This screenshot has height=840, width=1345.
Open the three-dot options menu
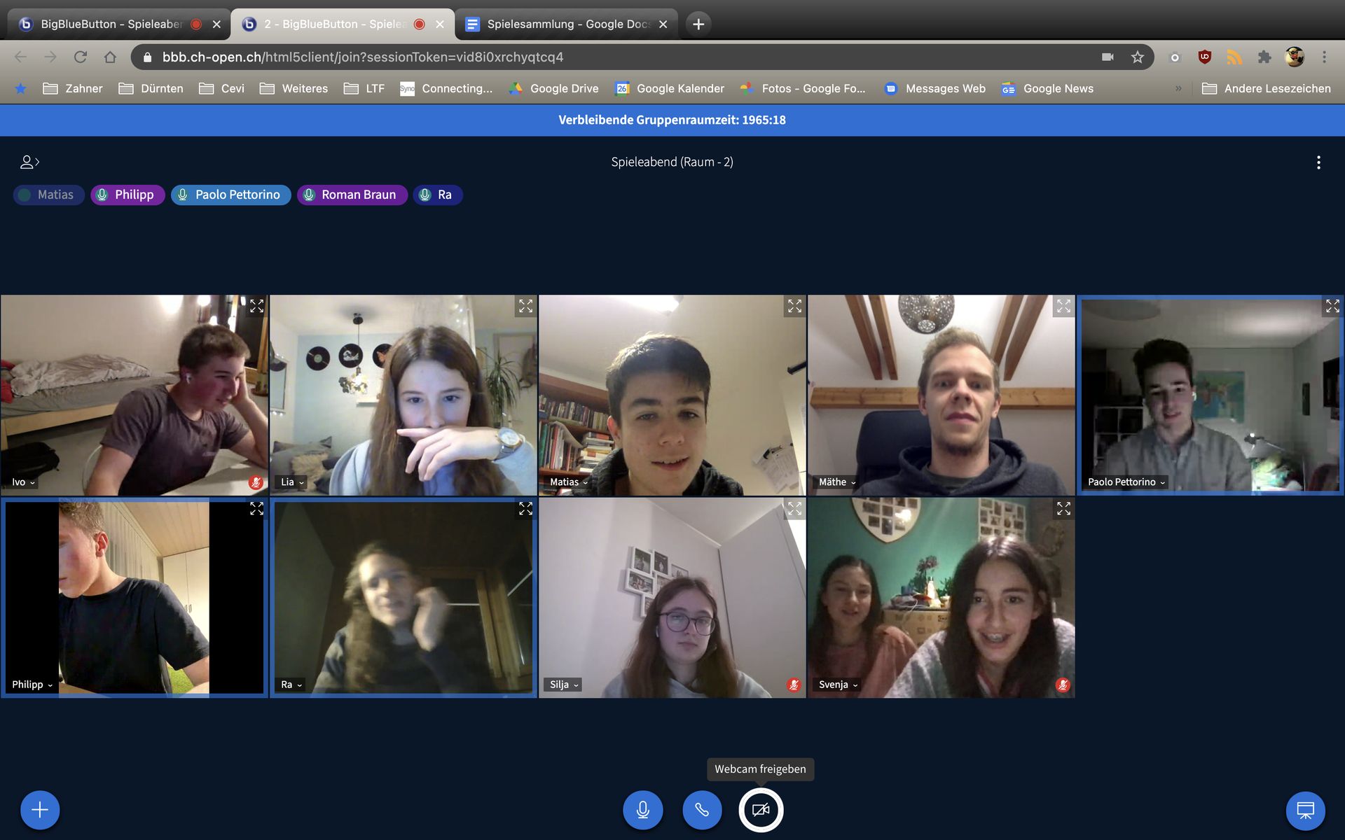point(1318,162)
